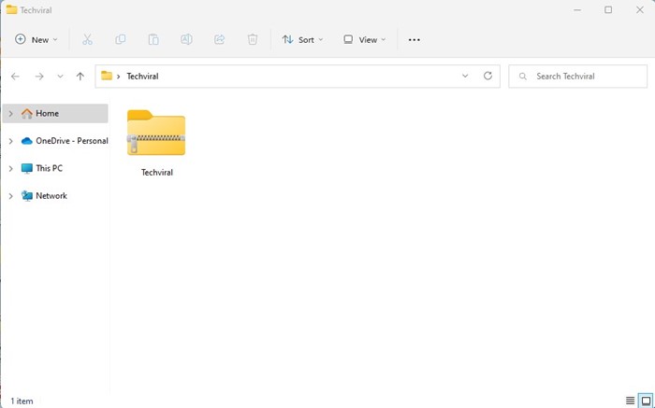Viewport: 655px width, 408px height.
Task: Open the View menu
Action: coord(364,39)
